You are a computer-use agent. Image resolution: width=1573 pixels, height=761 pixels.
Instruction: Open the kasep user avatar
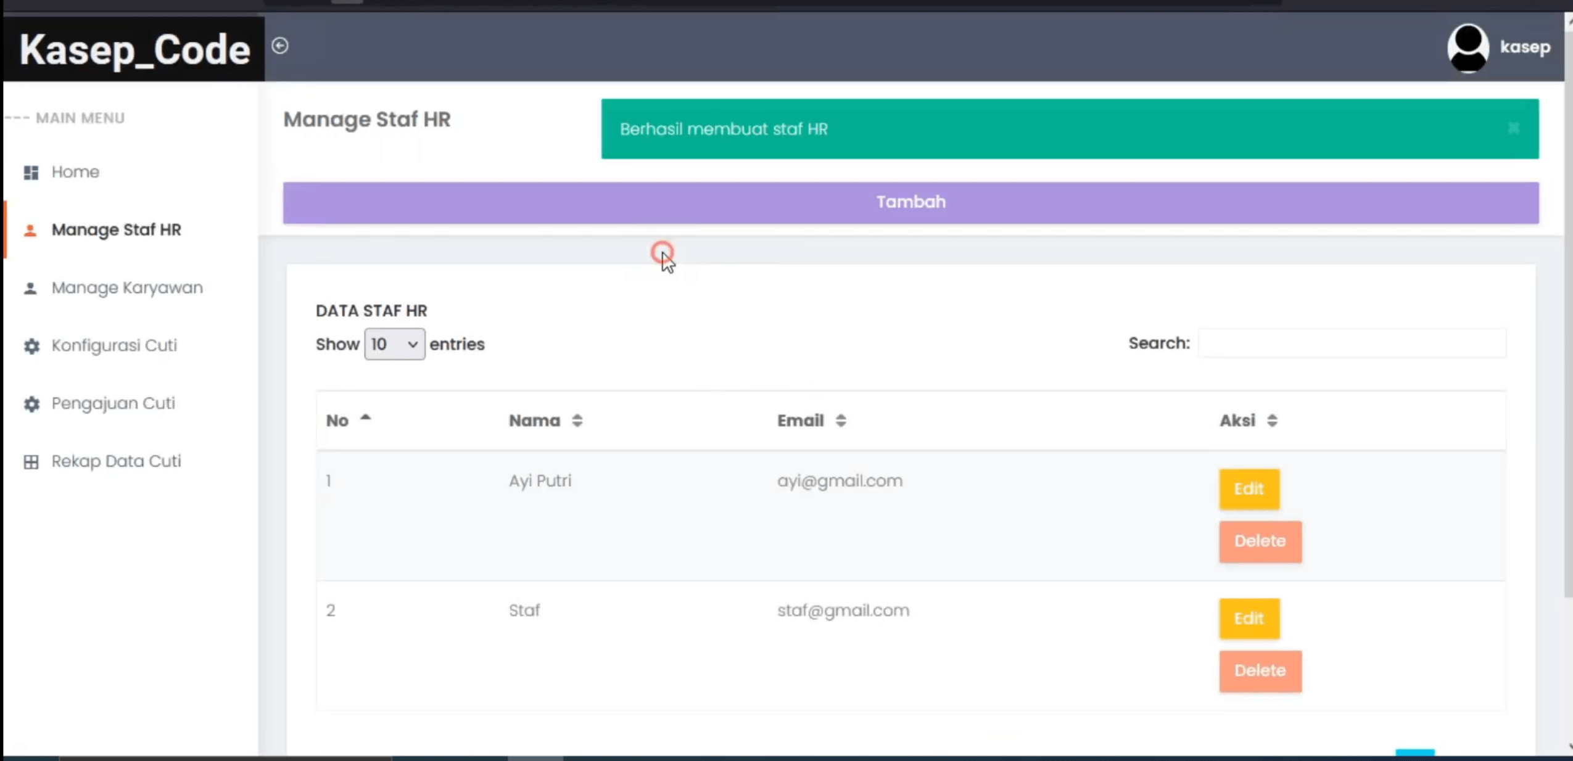tap(1468, 47)
